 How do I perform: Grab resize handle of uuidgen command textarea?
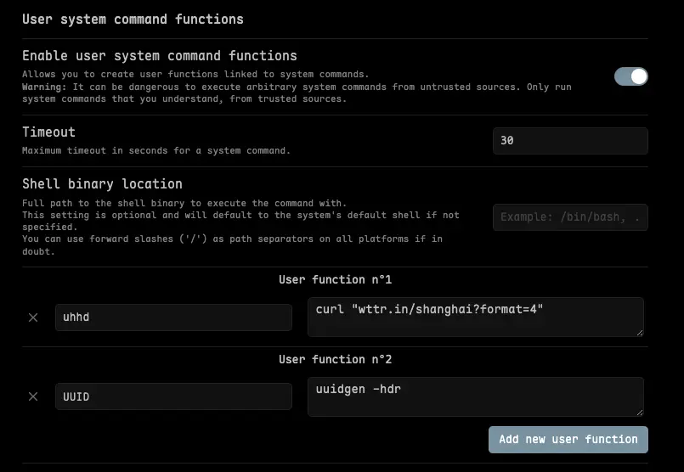(x=639, y=412)
